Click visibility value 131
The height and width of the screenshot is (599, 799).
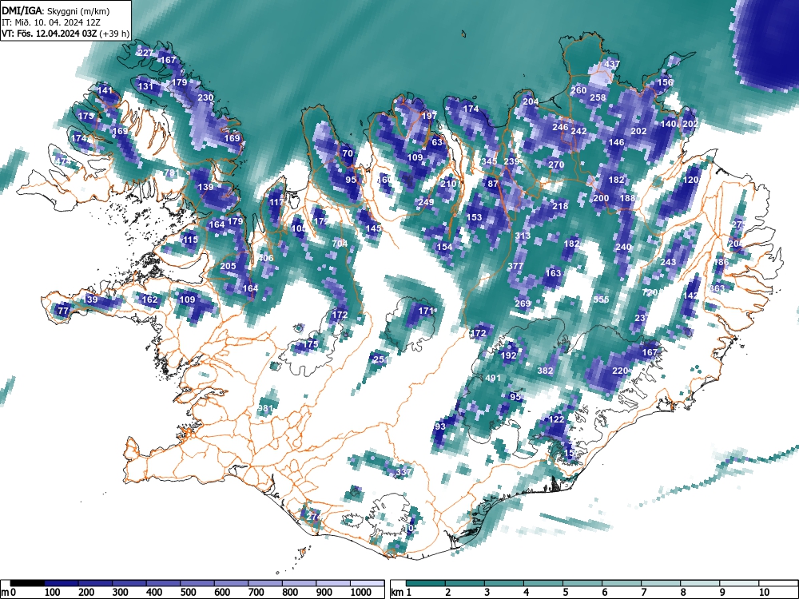click(145, 86)
